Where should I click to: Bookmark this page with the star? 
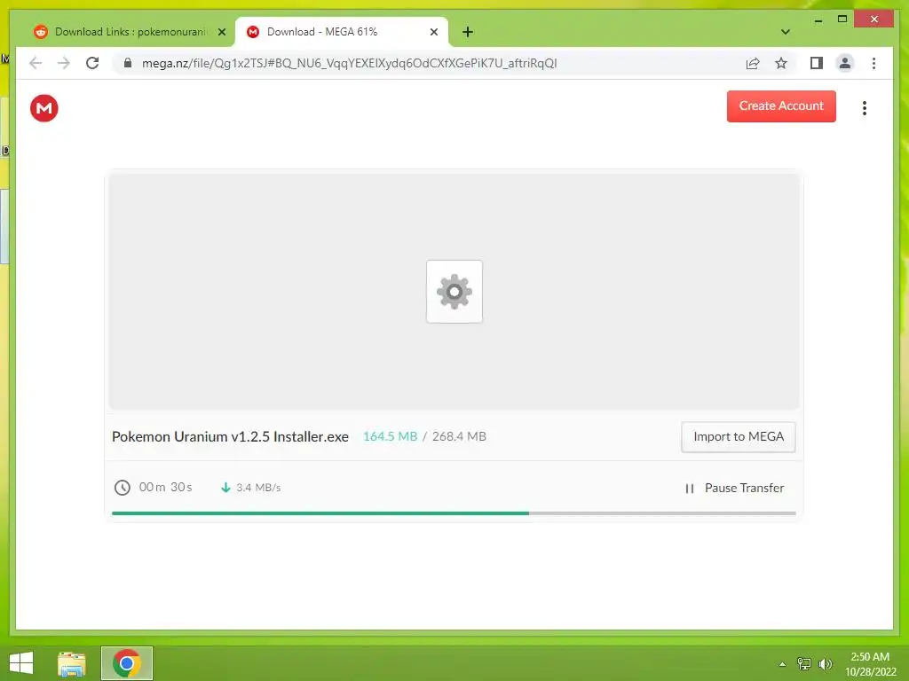pos(781,63)
